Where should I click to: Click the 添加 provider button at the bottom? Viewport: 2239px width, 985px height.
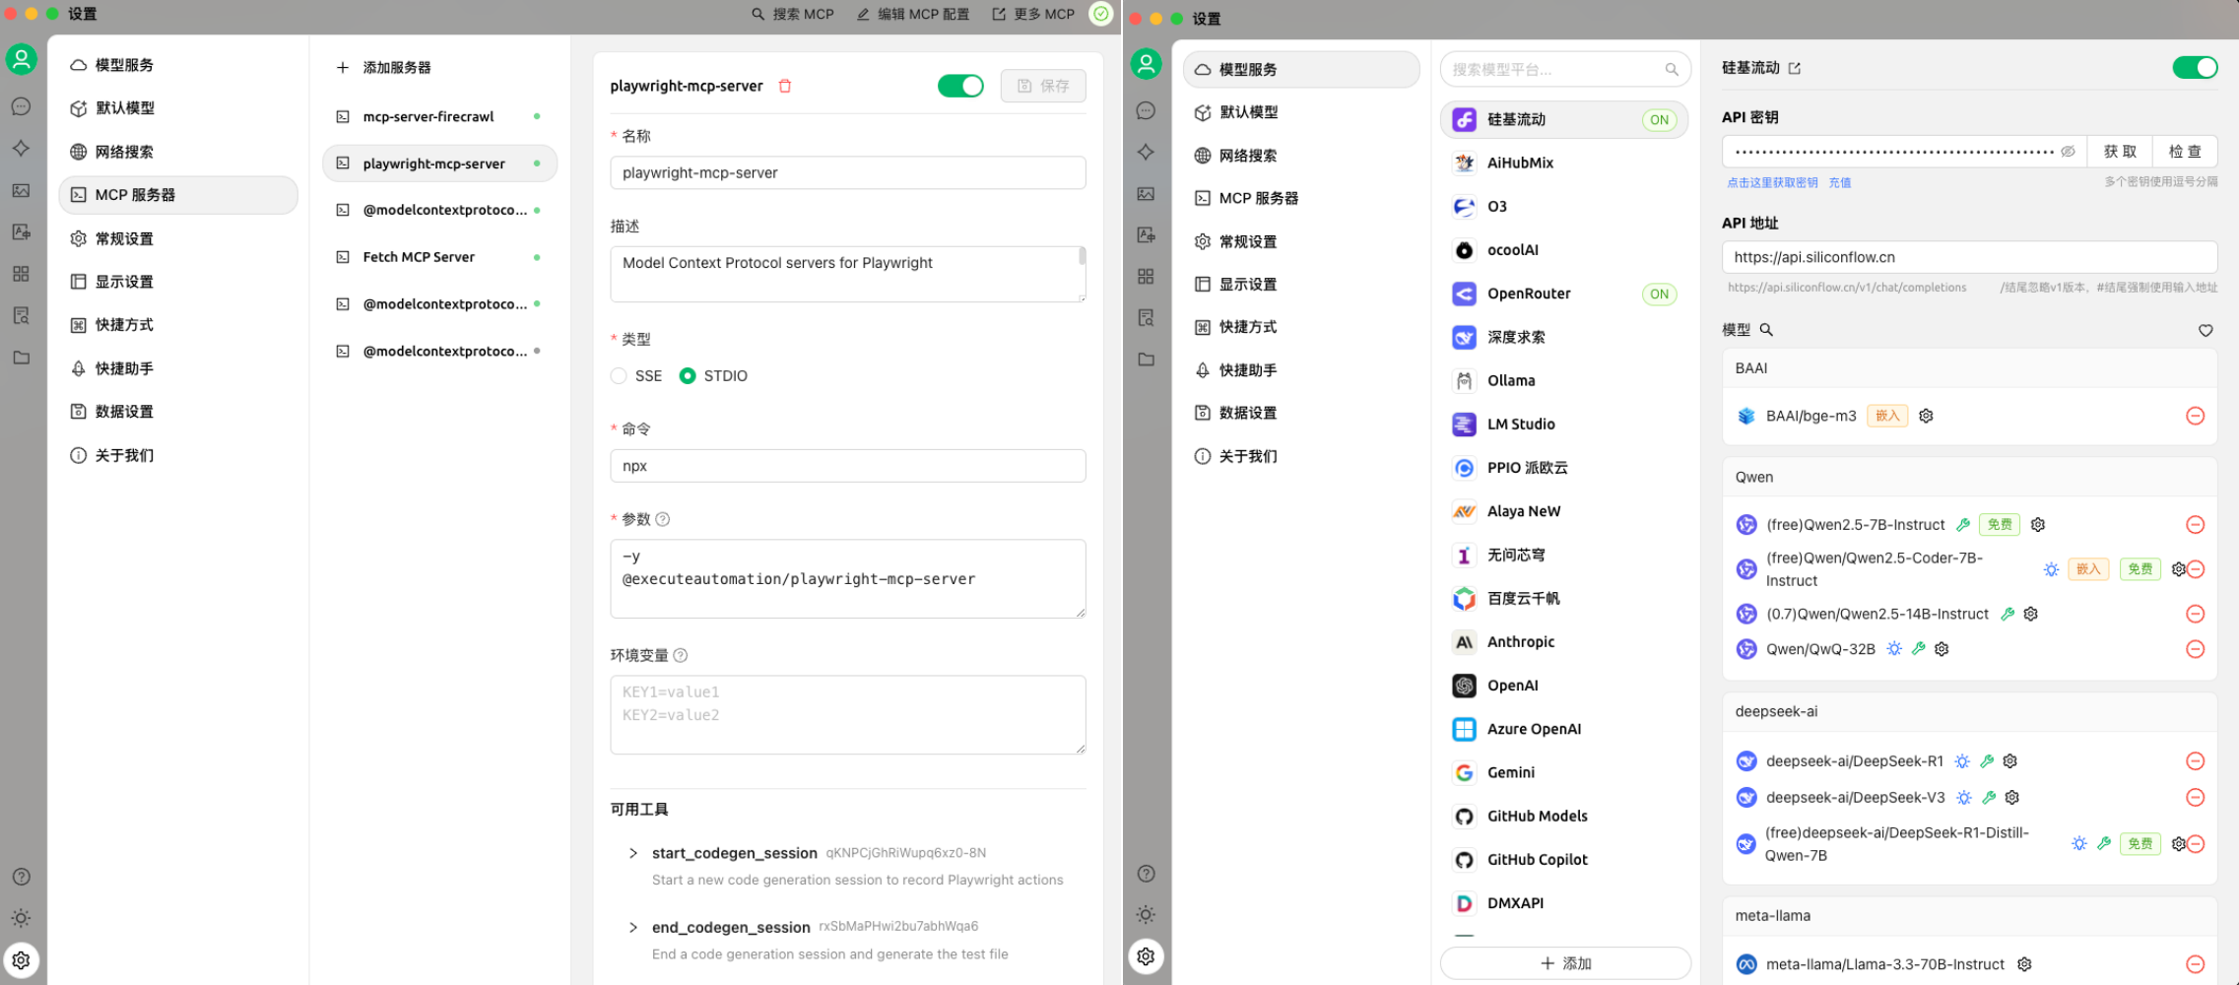[x=1565, y=963]
